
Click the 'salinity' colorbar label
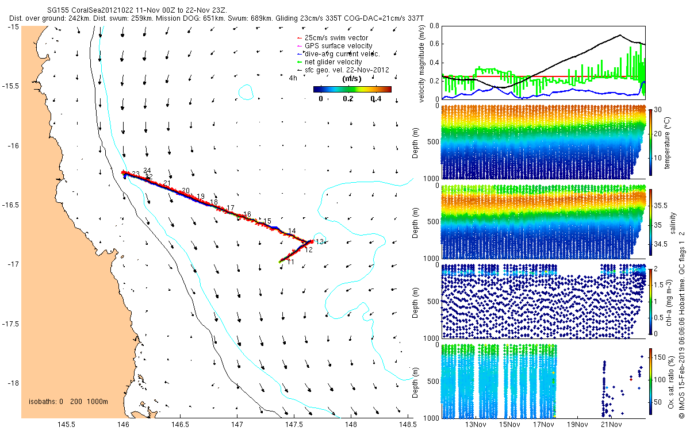[x=673, y=222]
